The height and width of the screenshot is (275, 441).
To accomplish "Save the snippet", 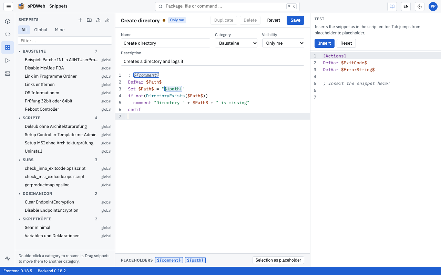I will [295, 20].
